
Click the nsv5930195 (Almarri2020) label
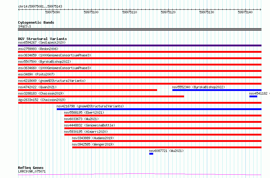point(86,132)
